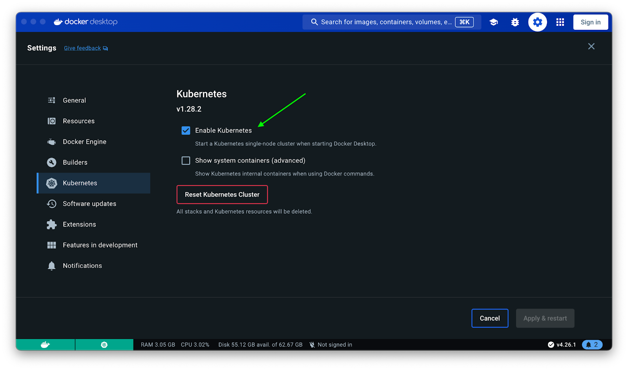Click the bug Troubleshoot icon
Screen dimensions: 628x370
pos(515,22)
